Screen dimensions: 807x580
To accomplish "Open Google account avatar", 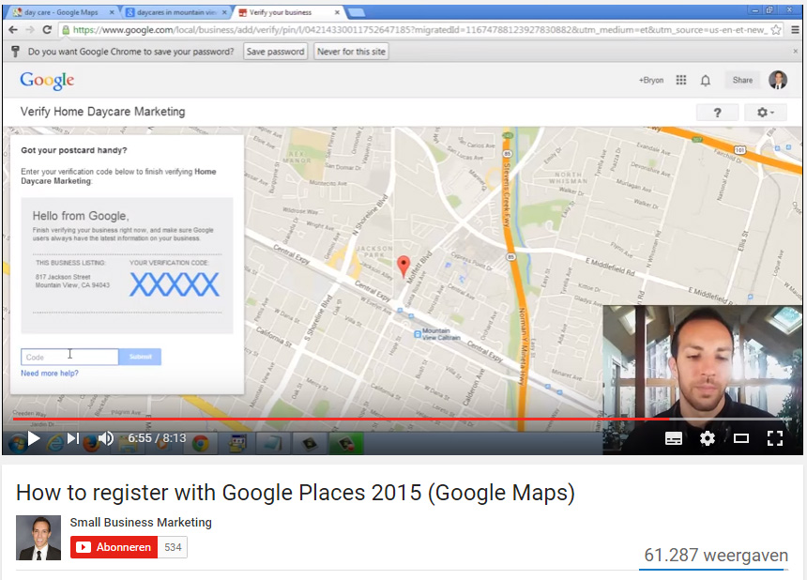I will (778, 80).
